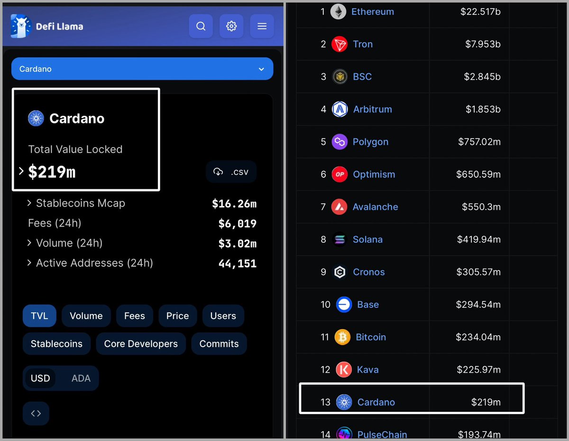The height and width of the screenshot is (441, 569).
Task: Enable the Volume chart metric
Action: 86,316
